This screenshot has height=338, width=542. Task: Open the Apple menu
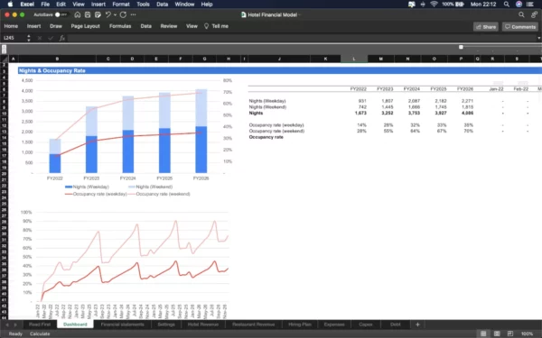click(x=10, y=5)
